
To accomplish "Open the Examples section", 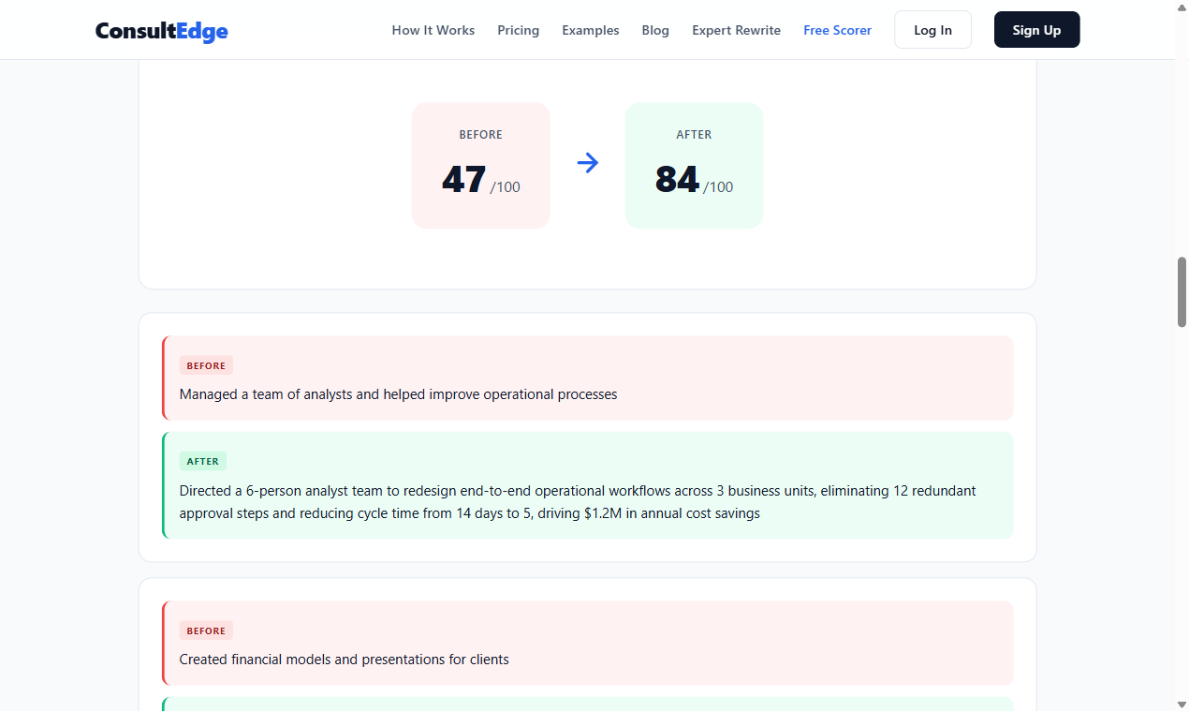I will 590,30.
